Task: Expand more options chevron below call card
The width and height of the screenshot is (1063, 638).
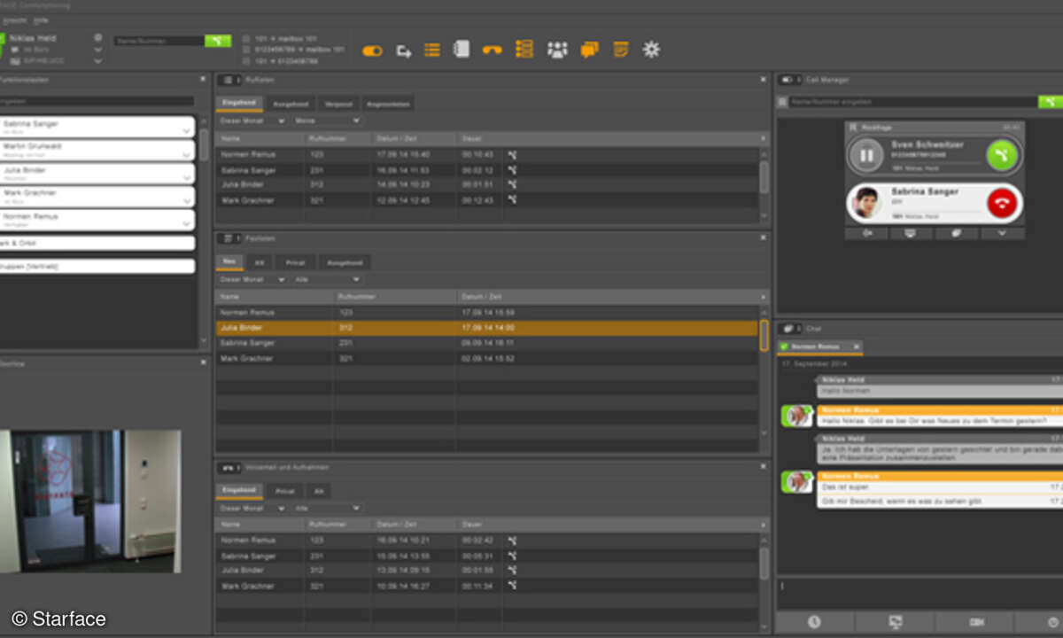Action: [1002, 233]
